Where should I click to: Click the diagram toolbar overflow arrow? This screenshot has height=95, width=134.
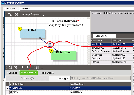[x=44, y=15]
